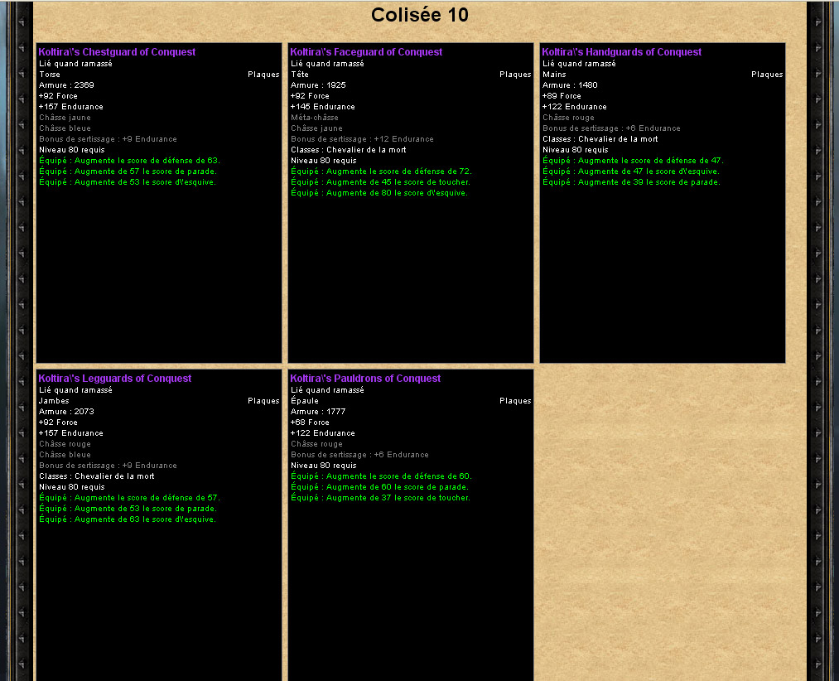
Task: Click the 'Épaule' slot label
Action: [305, 401]
